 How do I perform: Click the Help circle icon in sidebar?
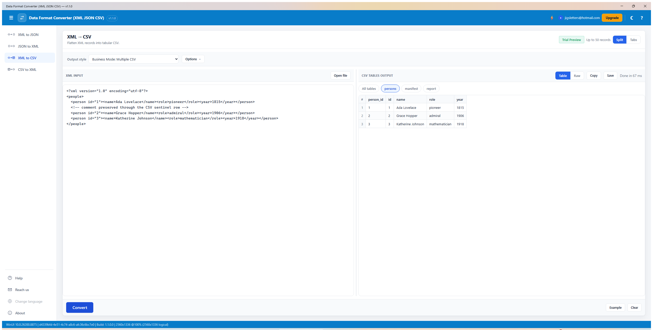point(10,278)
